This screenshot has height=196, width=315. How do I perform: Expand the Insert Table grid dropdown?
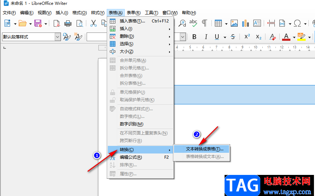pyautogui.click(x=226, y=24)
